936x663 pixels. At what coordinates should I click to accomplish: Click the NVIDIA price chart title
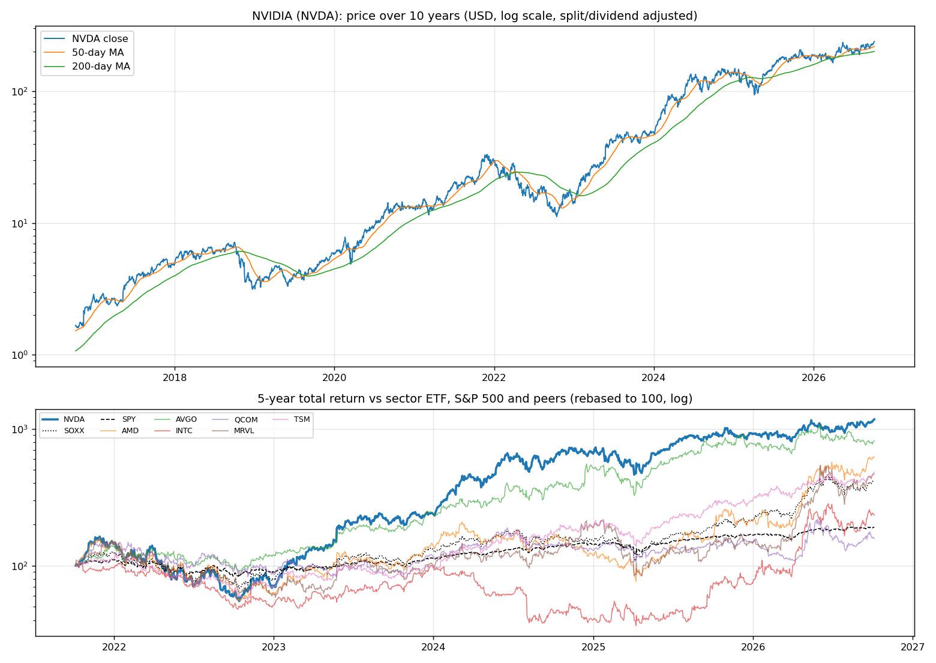pyautogui.click(x=475, y=16)
